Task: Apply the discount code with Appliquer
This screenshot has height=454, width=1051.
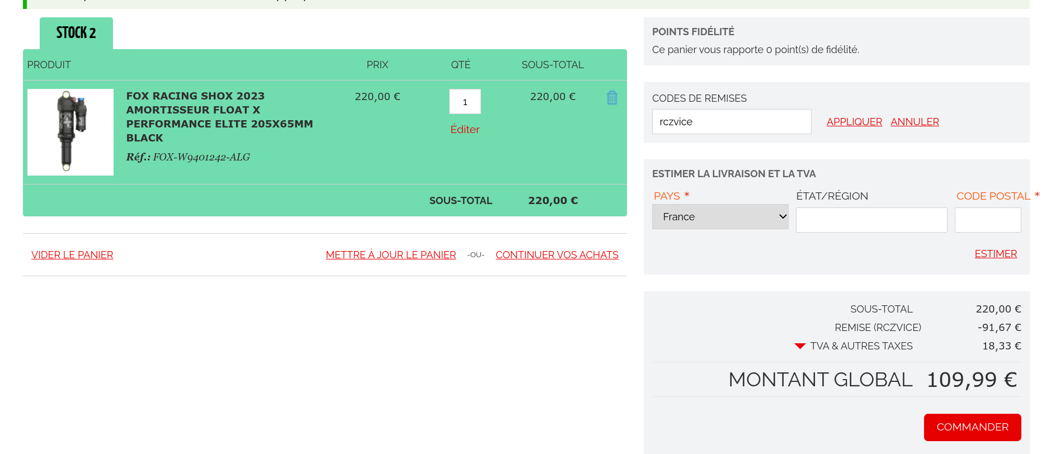Action: click(x=854, y=122)
